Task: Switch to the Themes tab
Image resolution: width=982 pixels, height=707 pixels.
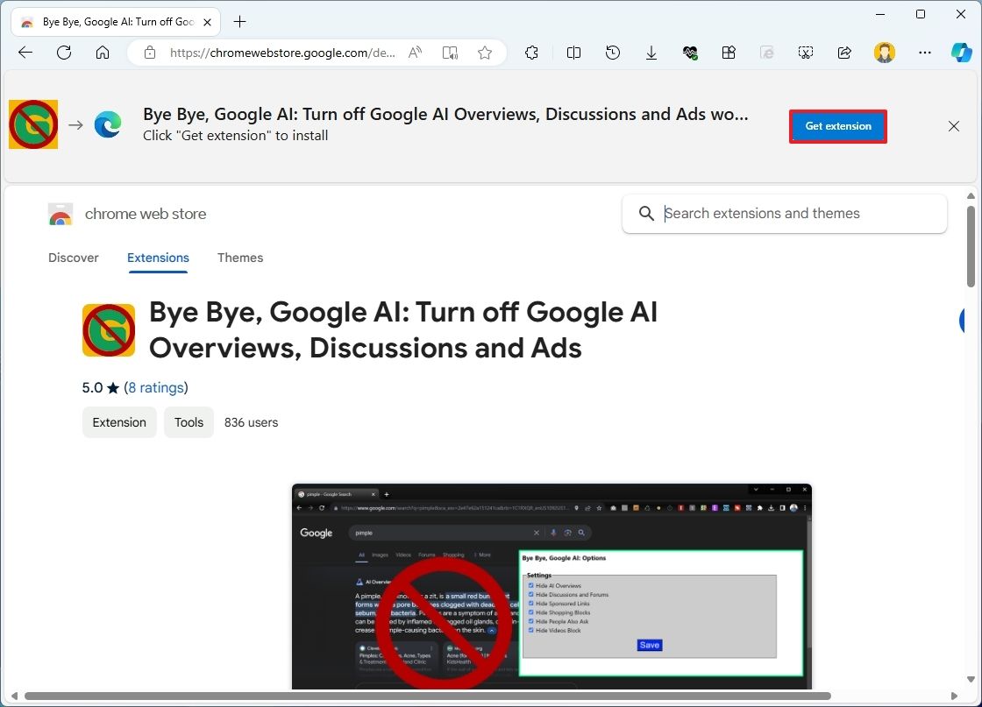Action: point(240,258)
